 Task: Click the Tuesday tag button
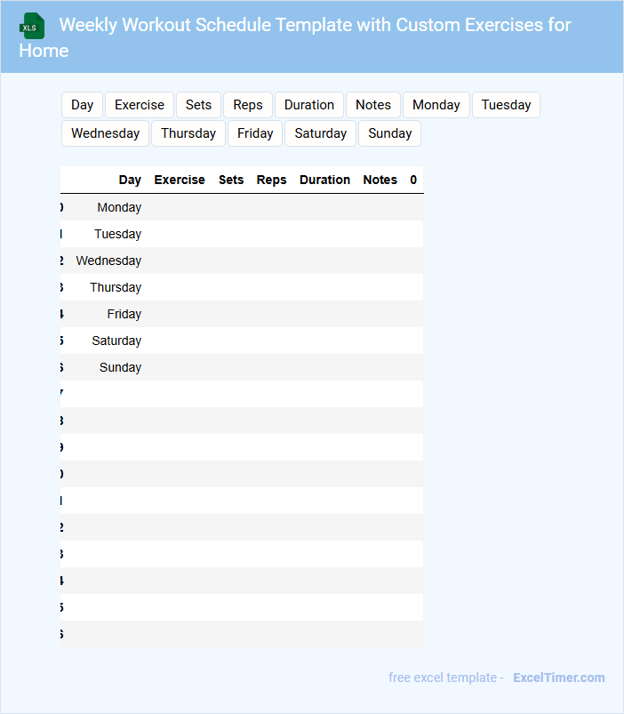(506, 105)
